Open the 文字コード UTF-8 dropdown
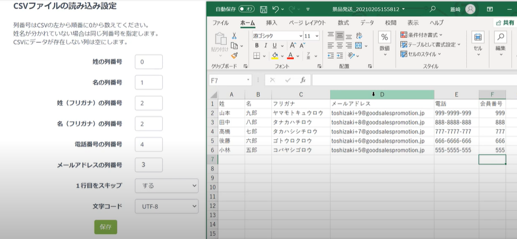 coord(166,206)
